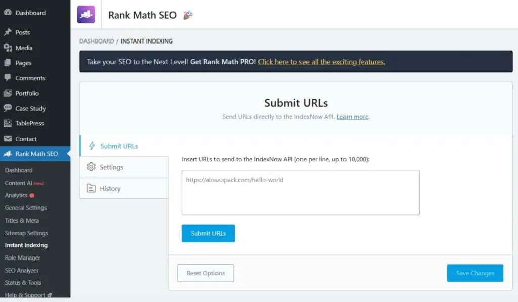Select the Media library icon in sidebar
The width and height of the screenshot is (518, 302).
click(8, 48)
